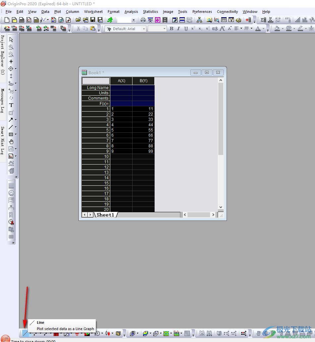Select column header A(X)
This screenshot has width=315, height=342.
tap(121, 81)
